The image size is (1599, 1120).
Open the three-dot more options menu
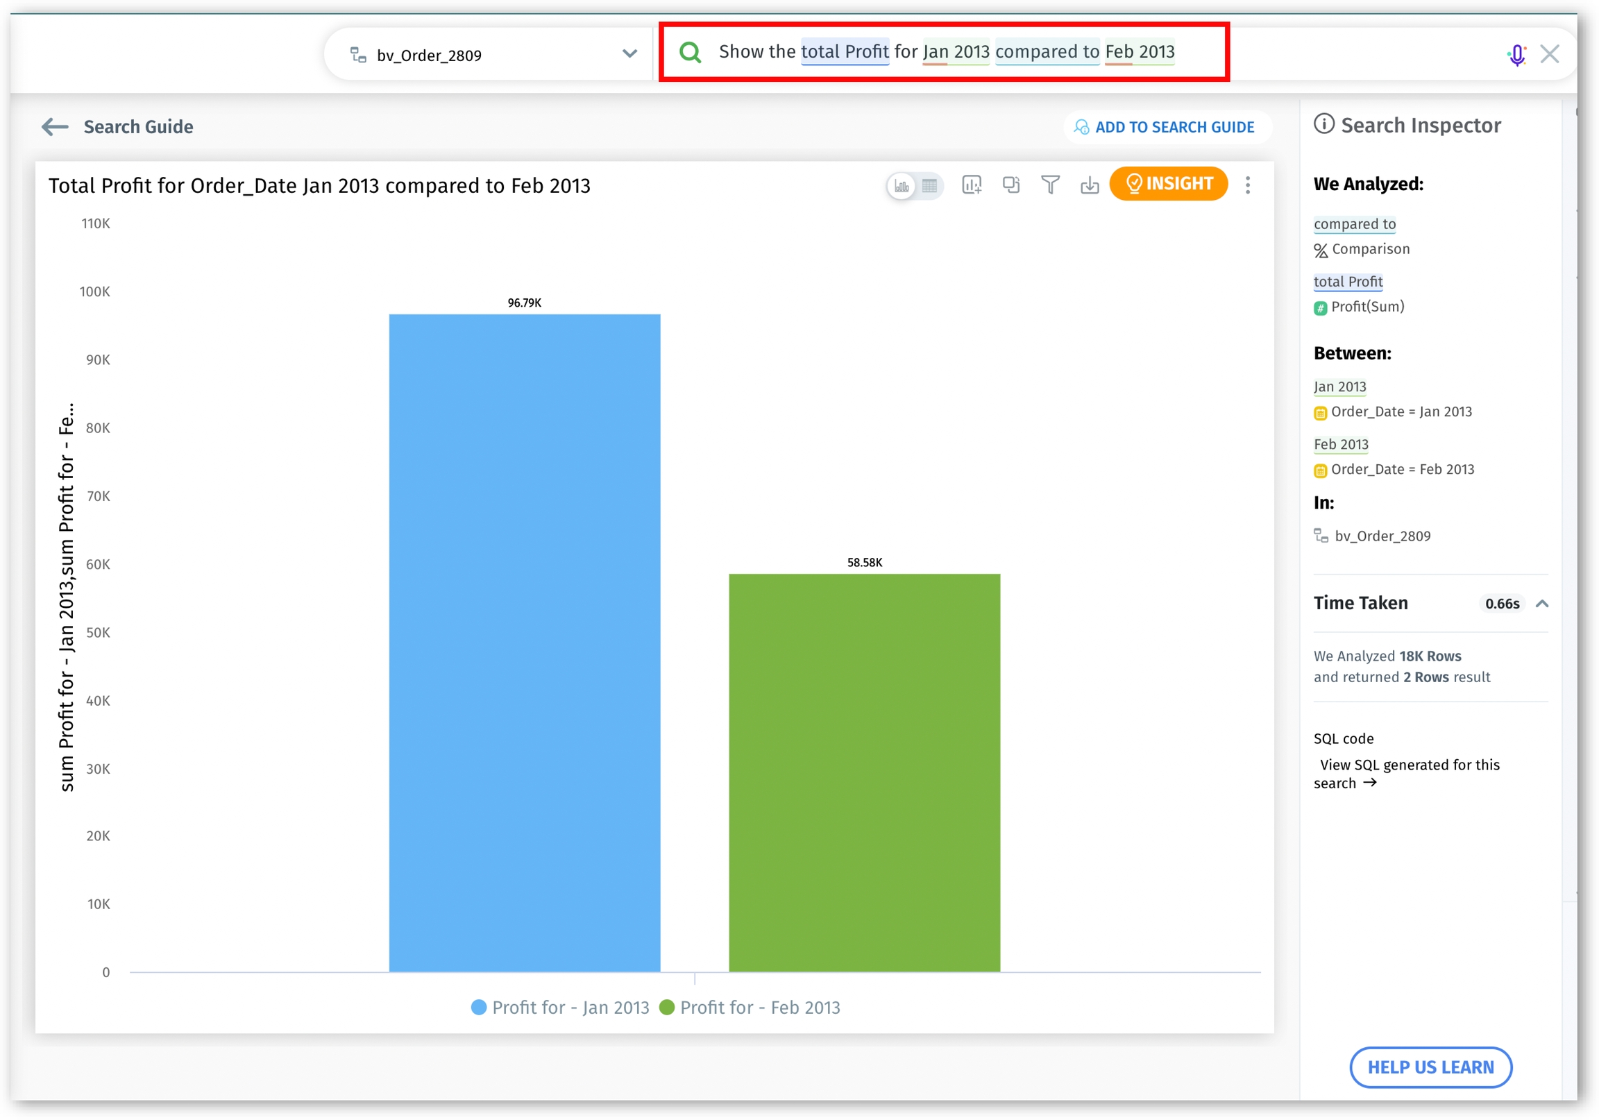[1248, 185]
